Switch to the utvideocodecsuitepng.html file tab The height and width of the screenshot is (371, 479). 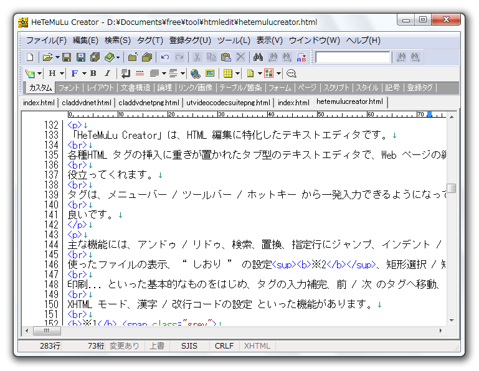coord(228,103)
